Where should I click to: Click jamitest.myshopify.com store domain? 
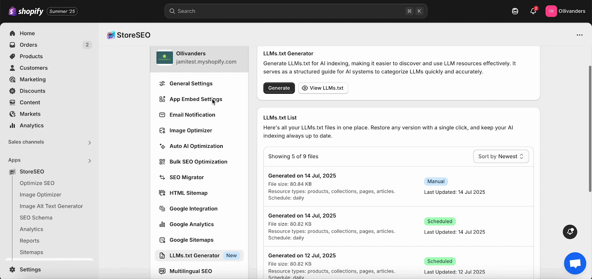coord(206,62)
